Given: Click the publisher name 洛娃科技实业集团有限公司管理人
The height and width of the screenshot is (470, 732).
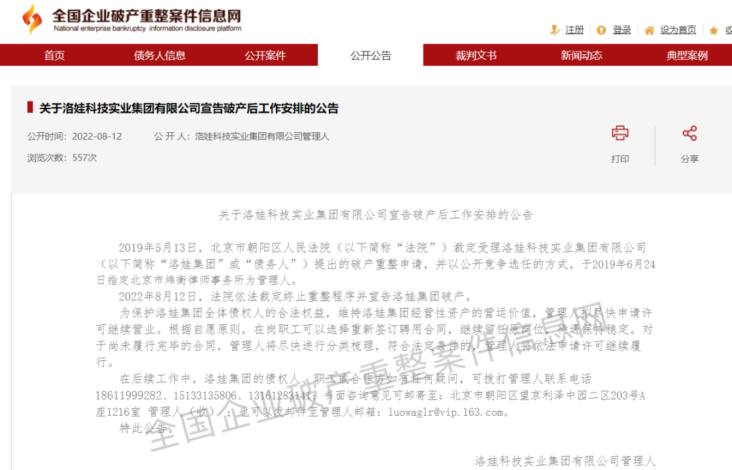Looking at the screenshot, I should point(262,136).
